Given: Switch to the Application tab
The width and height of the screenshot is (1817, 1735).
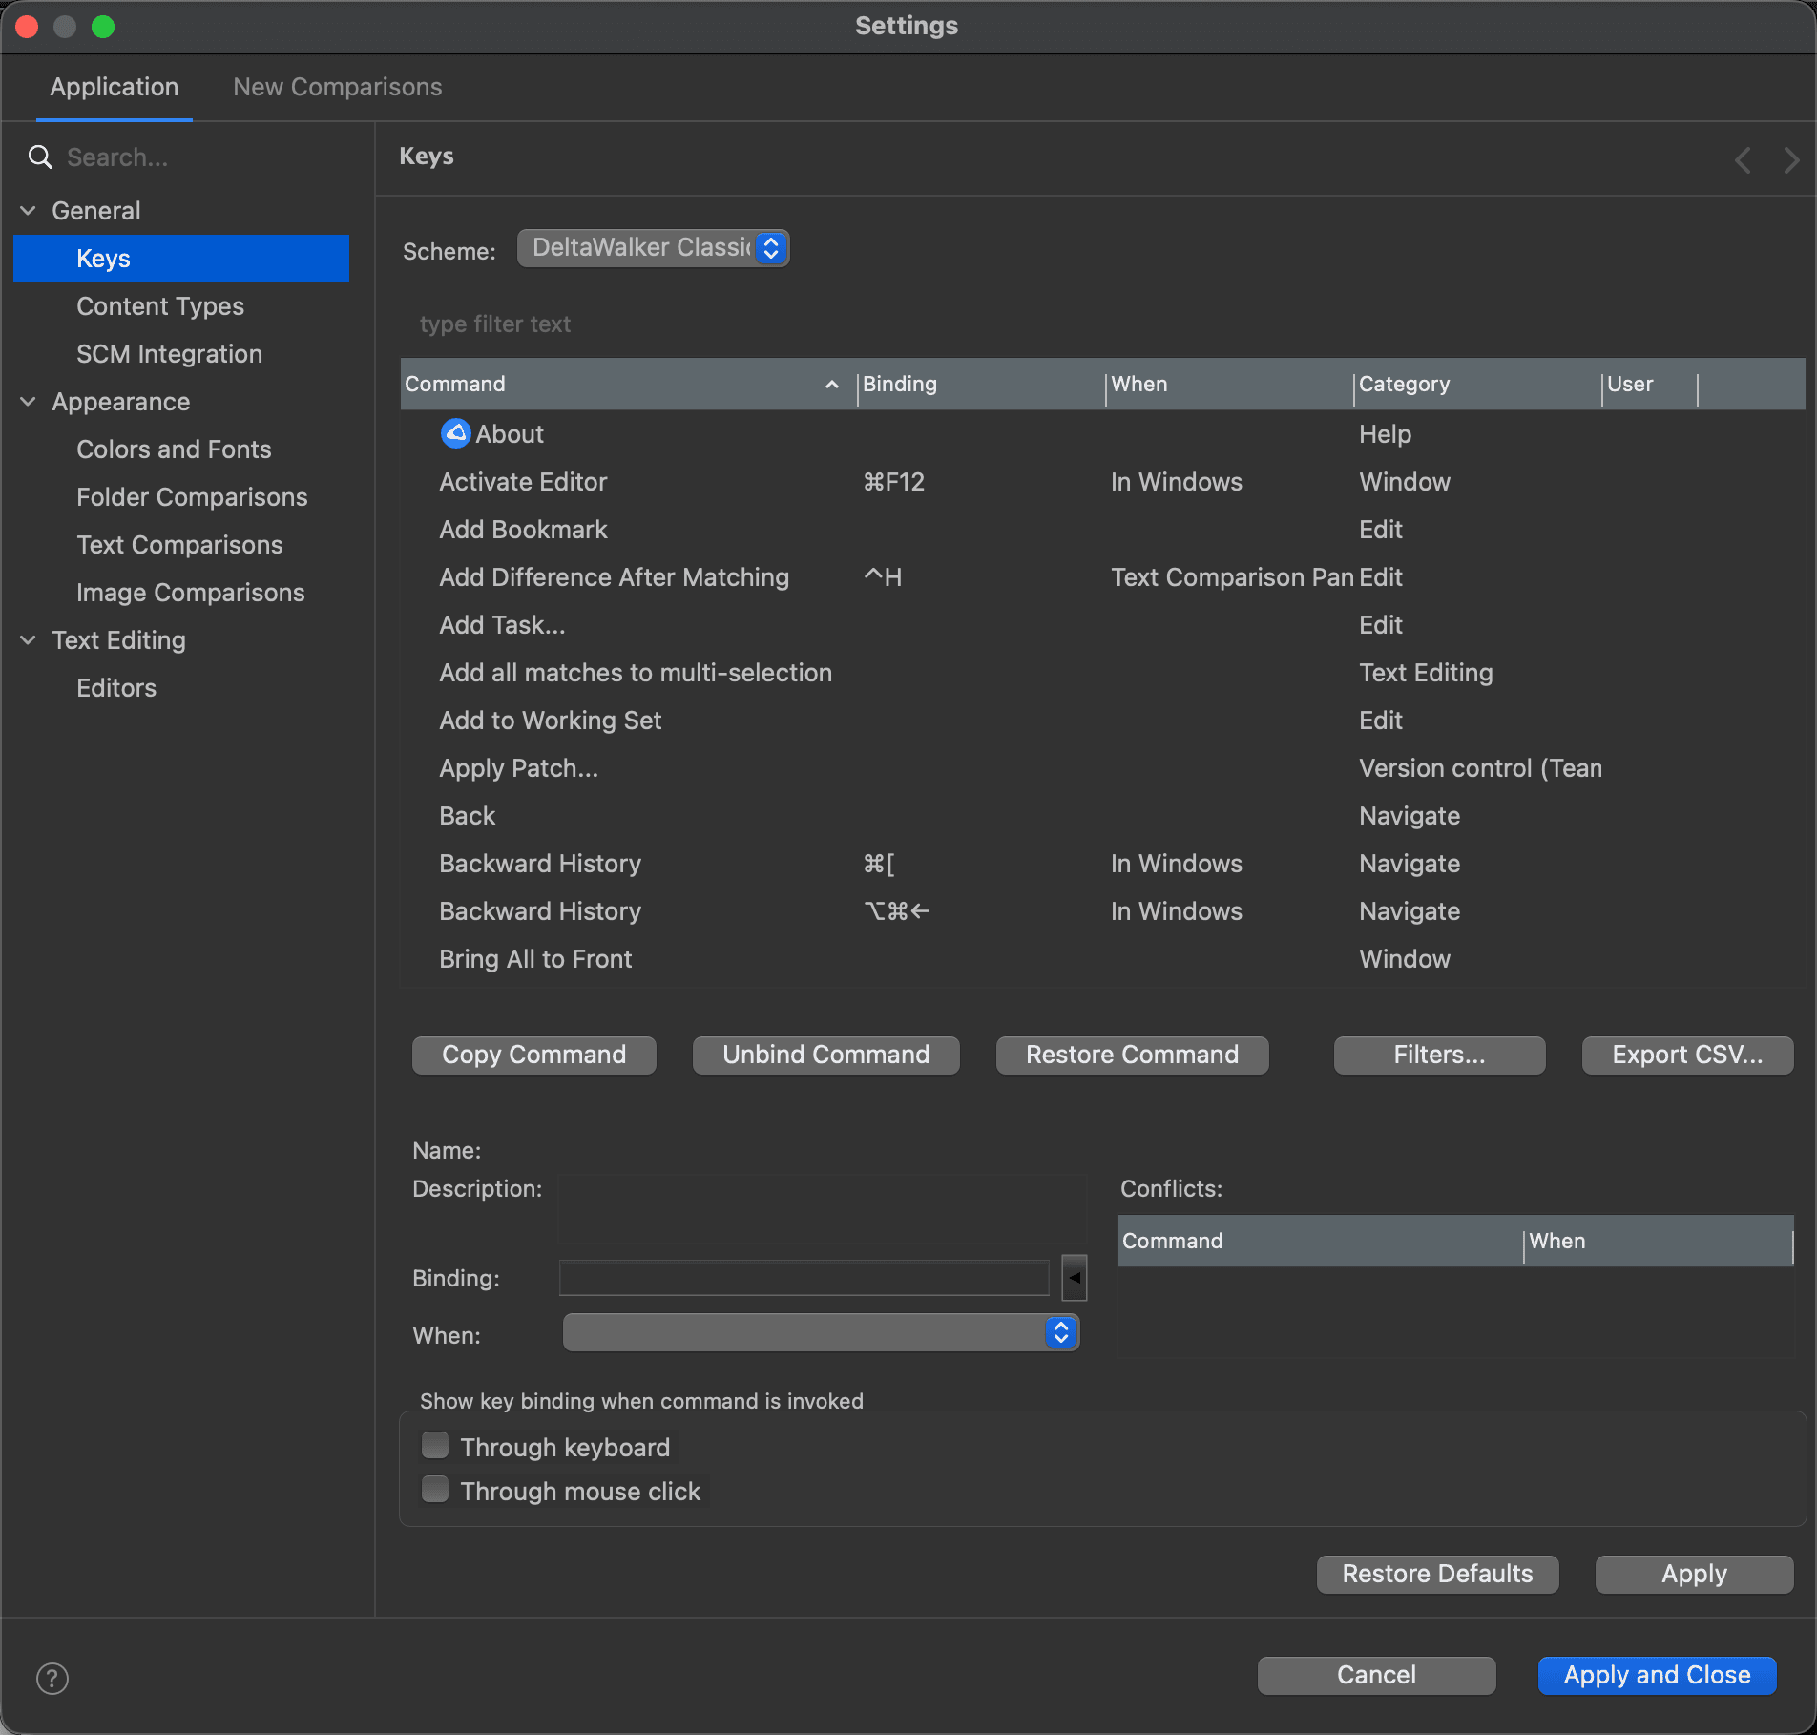Looking at the screenshot, I should [x=115, y=87].
